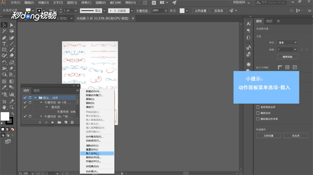Toggle dialog box for 默认_动作 set
The height and width of the screenshot is (175, 313).
(30, 97)
